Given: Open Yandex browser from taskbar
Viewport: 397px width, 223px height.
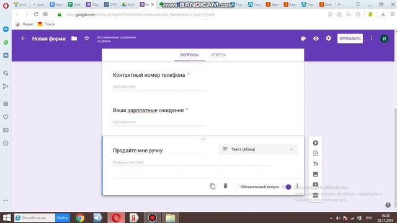Looking at the screenshot, I should point(134,217).
